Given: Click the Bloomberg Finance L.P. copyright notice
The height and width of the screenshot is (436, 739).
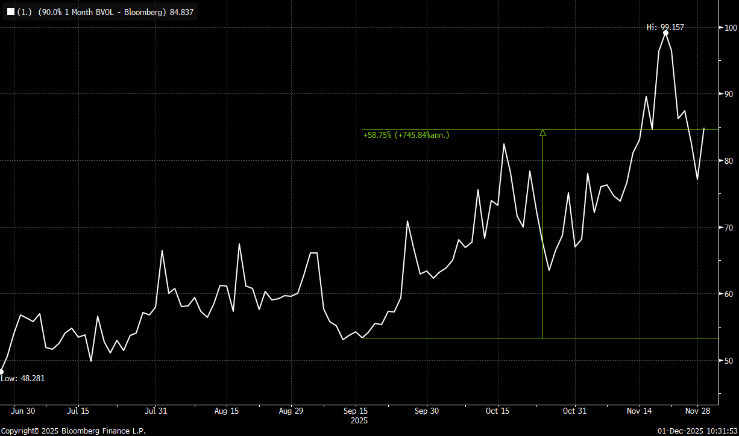Looking at the screenshot, I should pos(73,431).
